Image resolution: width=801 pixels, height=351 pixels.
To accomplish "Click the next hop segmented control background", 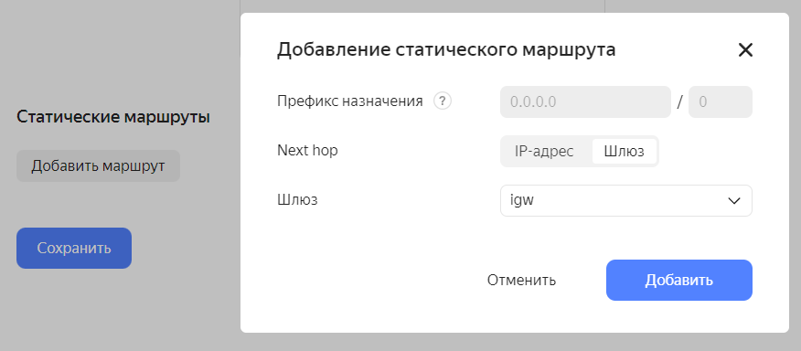I will point(580,151).
